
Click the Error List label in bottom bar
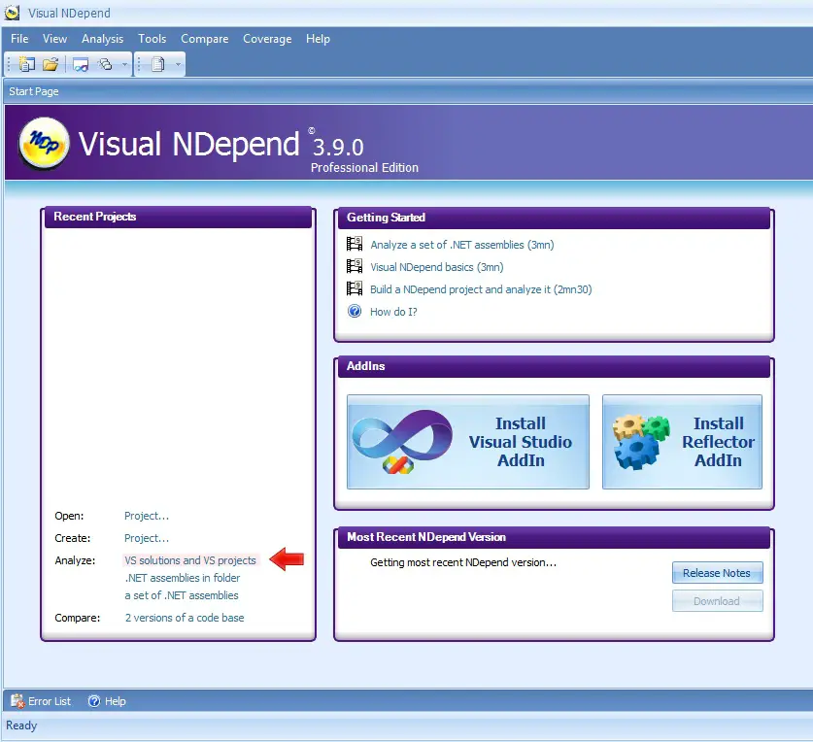50,701
